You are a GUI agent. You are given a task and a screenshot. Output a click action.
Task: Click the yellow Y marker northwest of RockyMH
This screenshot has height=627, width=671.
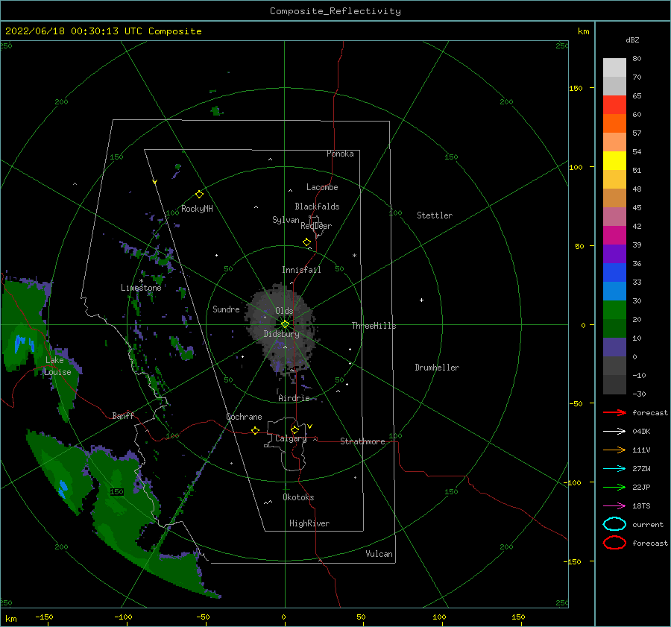point(155,182)
